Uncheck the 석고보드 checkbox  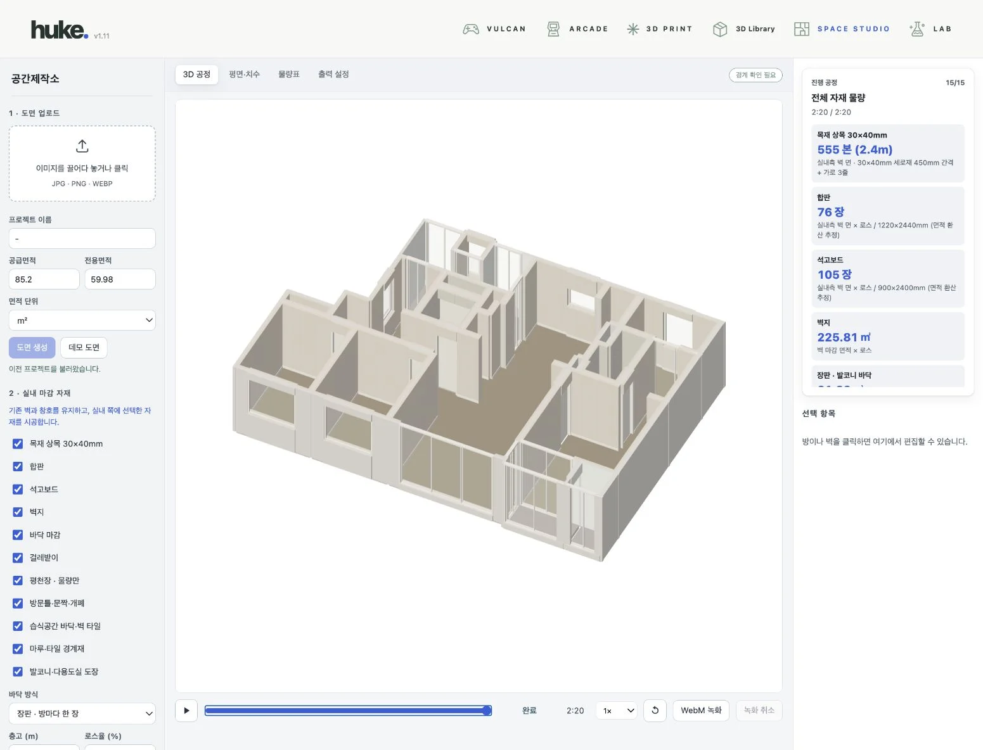18,490
